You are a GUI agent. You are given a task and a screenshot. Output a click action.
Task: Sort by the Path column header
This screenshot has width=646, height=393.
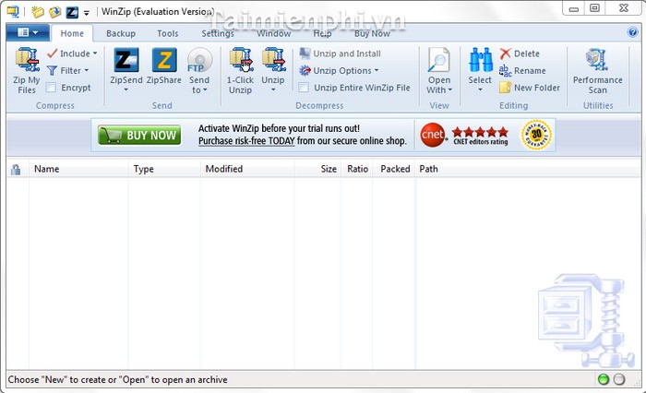pyautogui.click(x=528, y=169)
